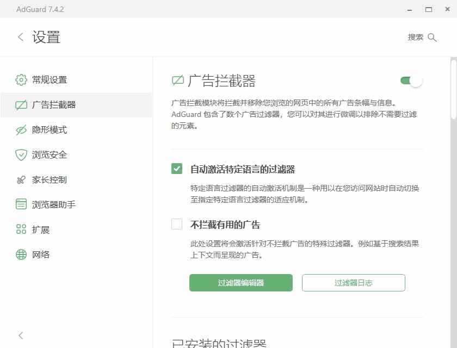Click the four-squares 扩展 icon

[x=21, y=229]
